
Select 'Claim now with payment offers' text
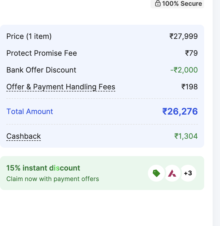(53, 179)
